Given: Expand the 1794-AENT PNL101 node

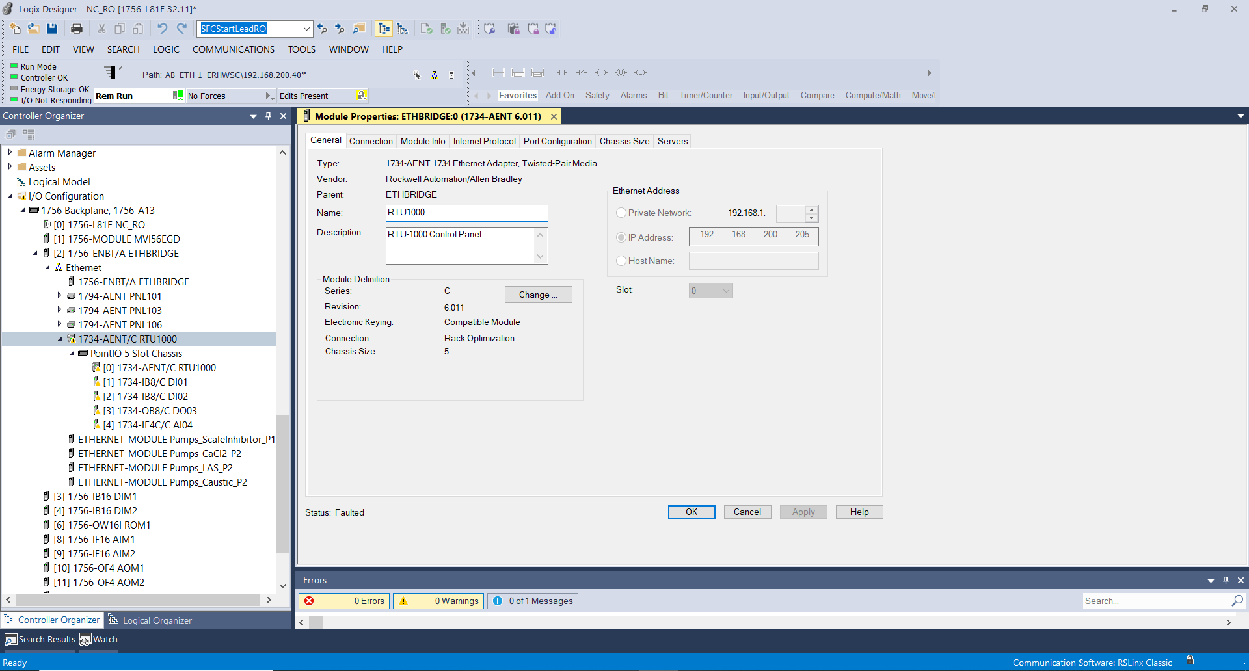Looking at the screenshot, I should [59, 296].
